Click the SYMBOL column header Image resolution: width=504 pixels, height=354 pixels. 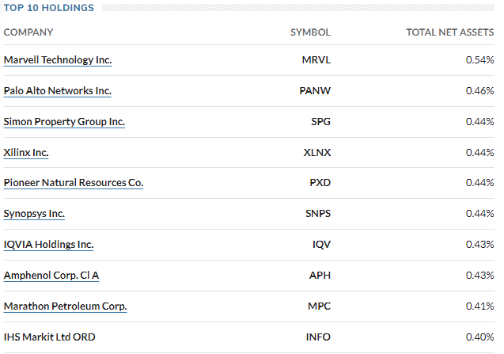310,32
